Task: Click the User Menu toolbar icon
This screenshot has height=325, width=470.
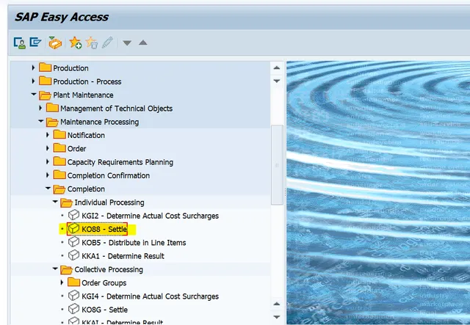Action: pyautogui.click(x=20, y=43)
